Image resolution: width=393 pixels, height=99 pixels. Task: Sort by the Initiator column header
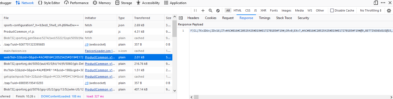tap(100, 18)
